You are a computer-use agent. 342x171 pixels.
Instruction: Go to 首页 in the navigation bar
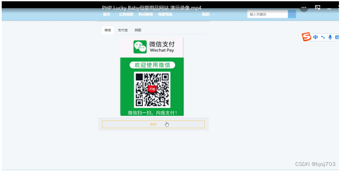(107, 15)
